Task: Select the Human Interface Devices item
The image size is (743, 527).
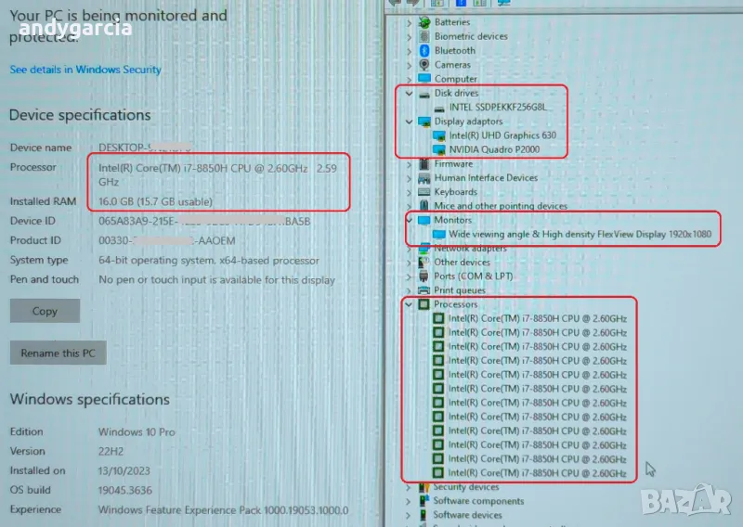Action: pyautogui.click(x=486, y=178)
